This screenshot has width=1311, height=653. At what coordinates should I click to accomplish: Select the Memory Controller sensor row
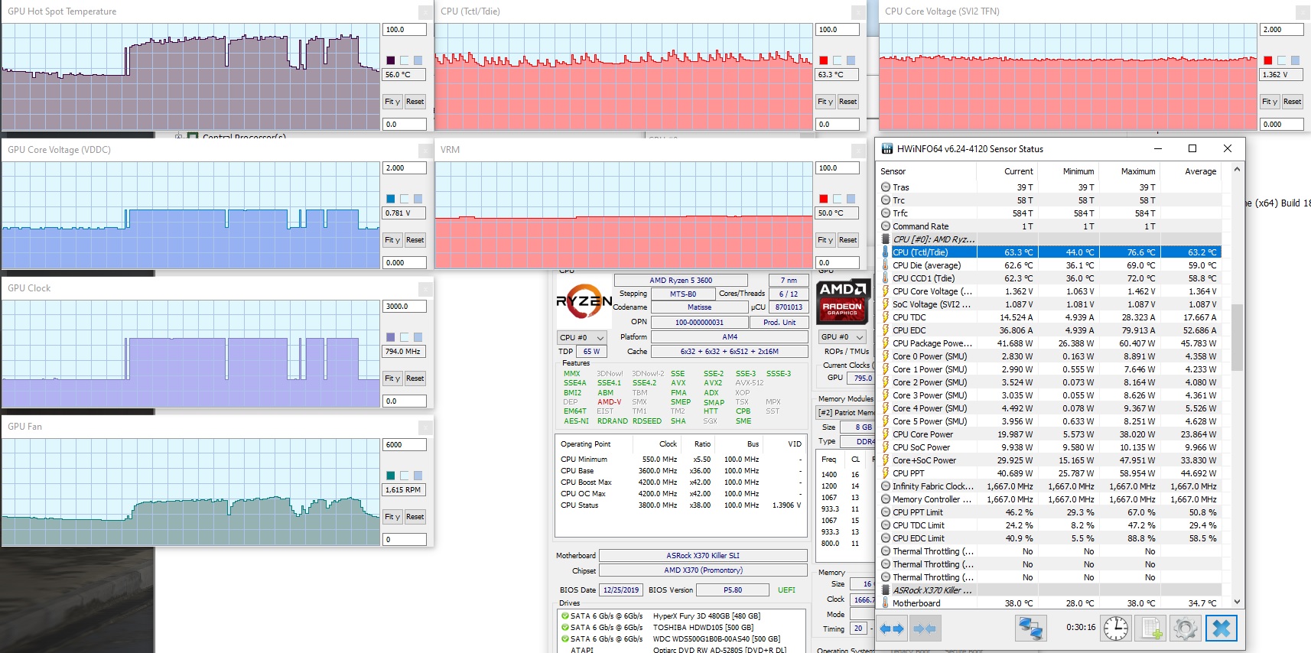1049,499
